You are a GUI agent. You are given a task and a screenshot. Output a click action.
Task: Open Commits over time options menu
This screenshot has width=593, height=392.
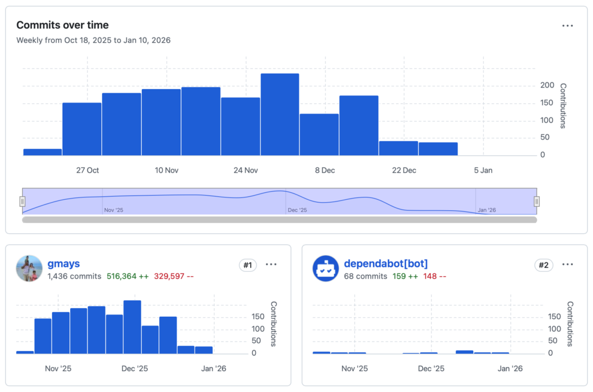pyautogui.click(x=568, y=25)
